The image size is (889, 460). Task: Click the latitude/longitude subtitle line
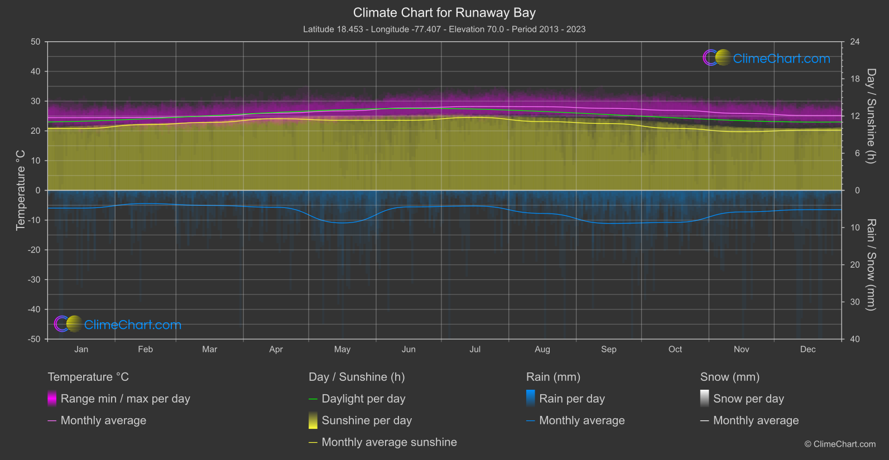click(x=444, y=29)
